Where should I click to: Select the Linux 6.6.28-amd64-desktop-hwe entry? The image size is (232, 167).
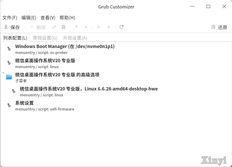(x=116, y=92)
